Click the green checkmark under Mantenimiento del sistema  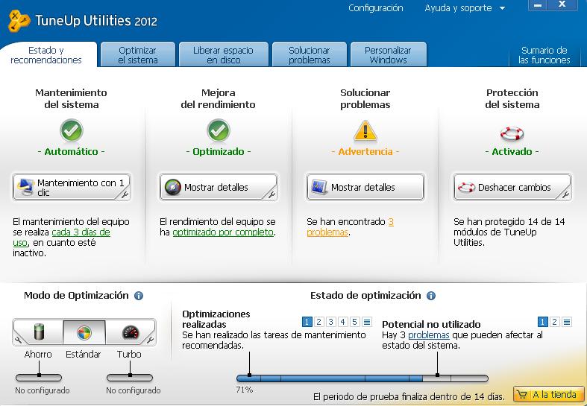(71, 130)
